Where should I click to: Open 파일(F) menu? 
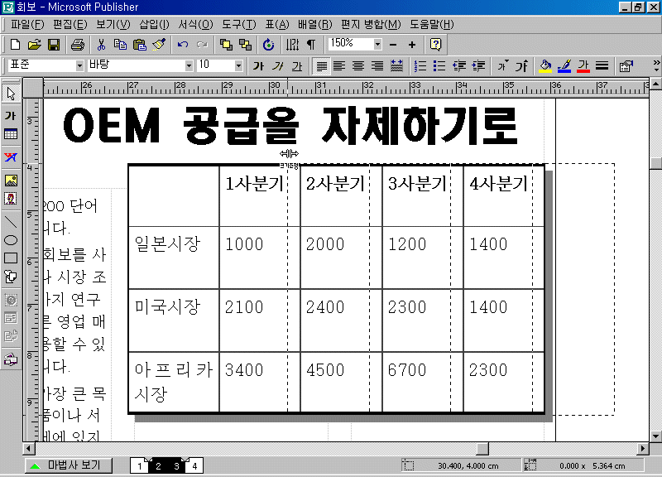point(27,25)
